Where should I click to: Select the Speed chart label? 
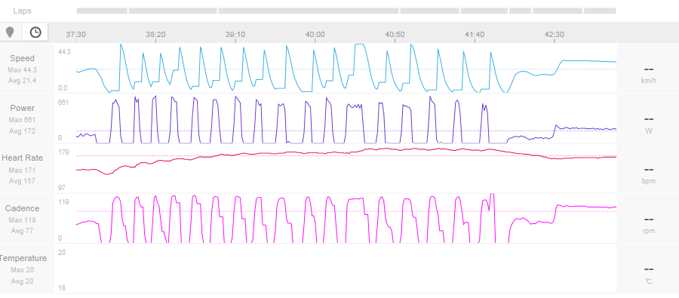[x=22, y=59]
